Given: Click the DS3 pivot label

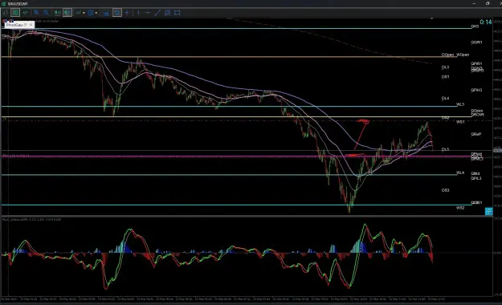Looking at the screenshot, I should (x=445, y=190).
